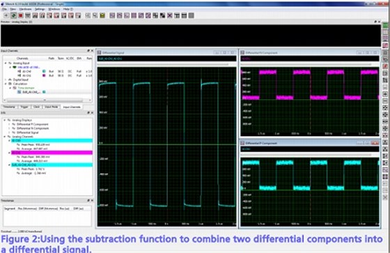Click the yellow envelope toolbar icon
390x253 pixels.
pyautogui.click(x=102, y=15)
